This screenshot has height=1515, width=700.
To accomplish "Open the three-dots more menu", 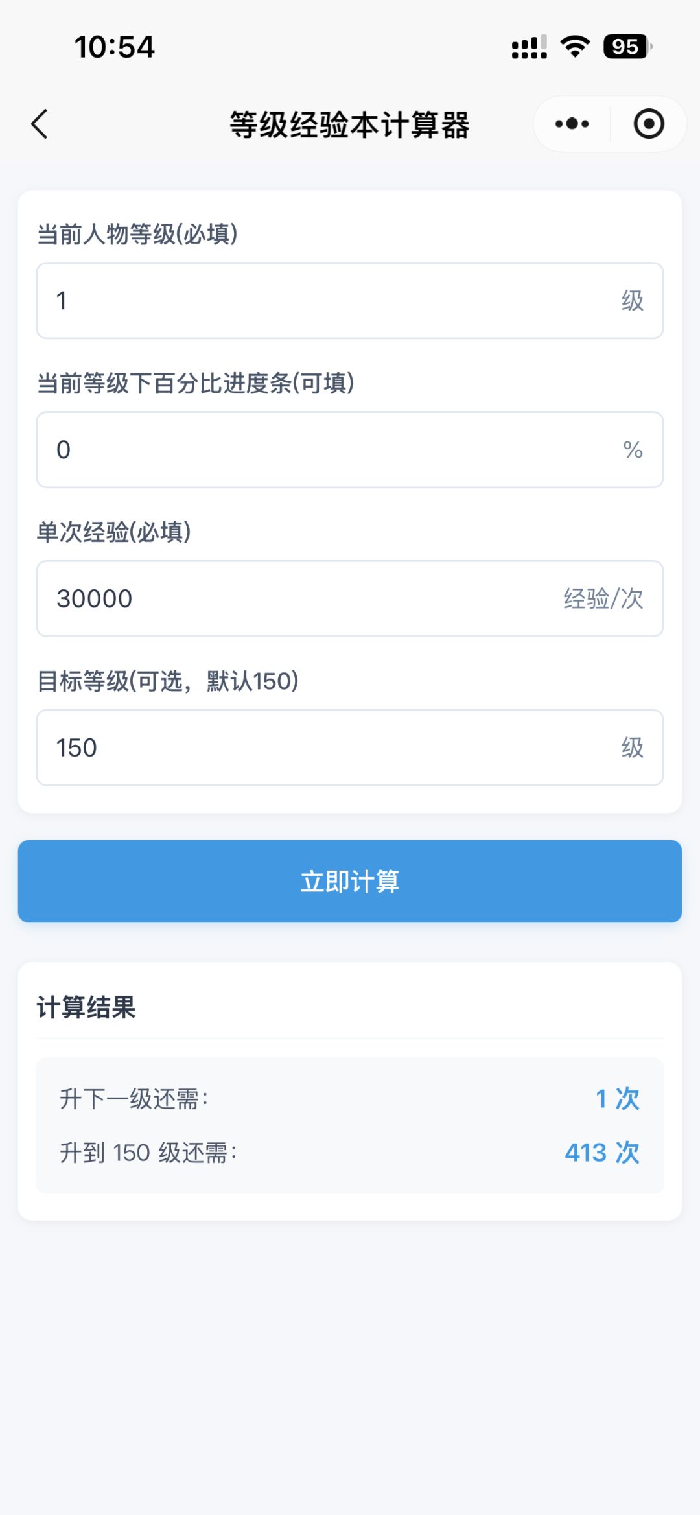I will 572,124.
